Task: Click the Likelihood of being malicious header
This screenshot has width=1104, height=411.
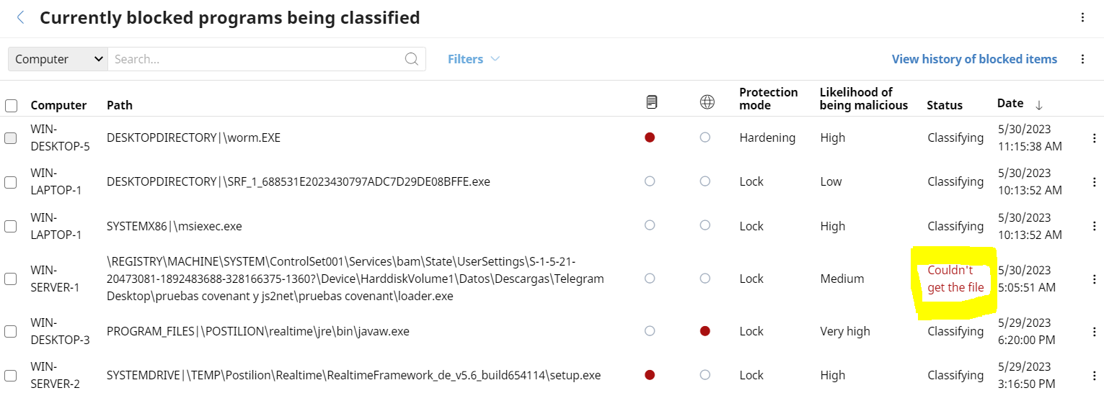Action: click(x=864, y=99)
